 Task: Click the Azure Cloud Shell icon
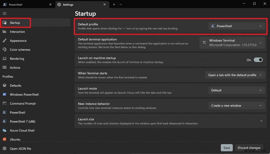pyautogui.click(x=5, y=130)
